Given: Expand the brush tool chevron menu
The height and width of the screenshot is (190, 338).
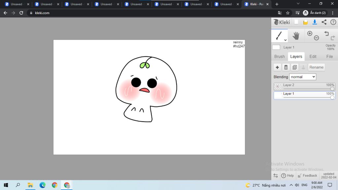Looking at the screenshot, I should tap(285, 40).
